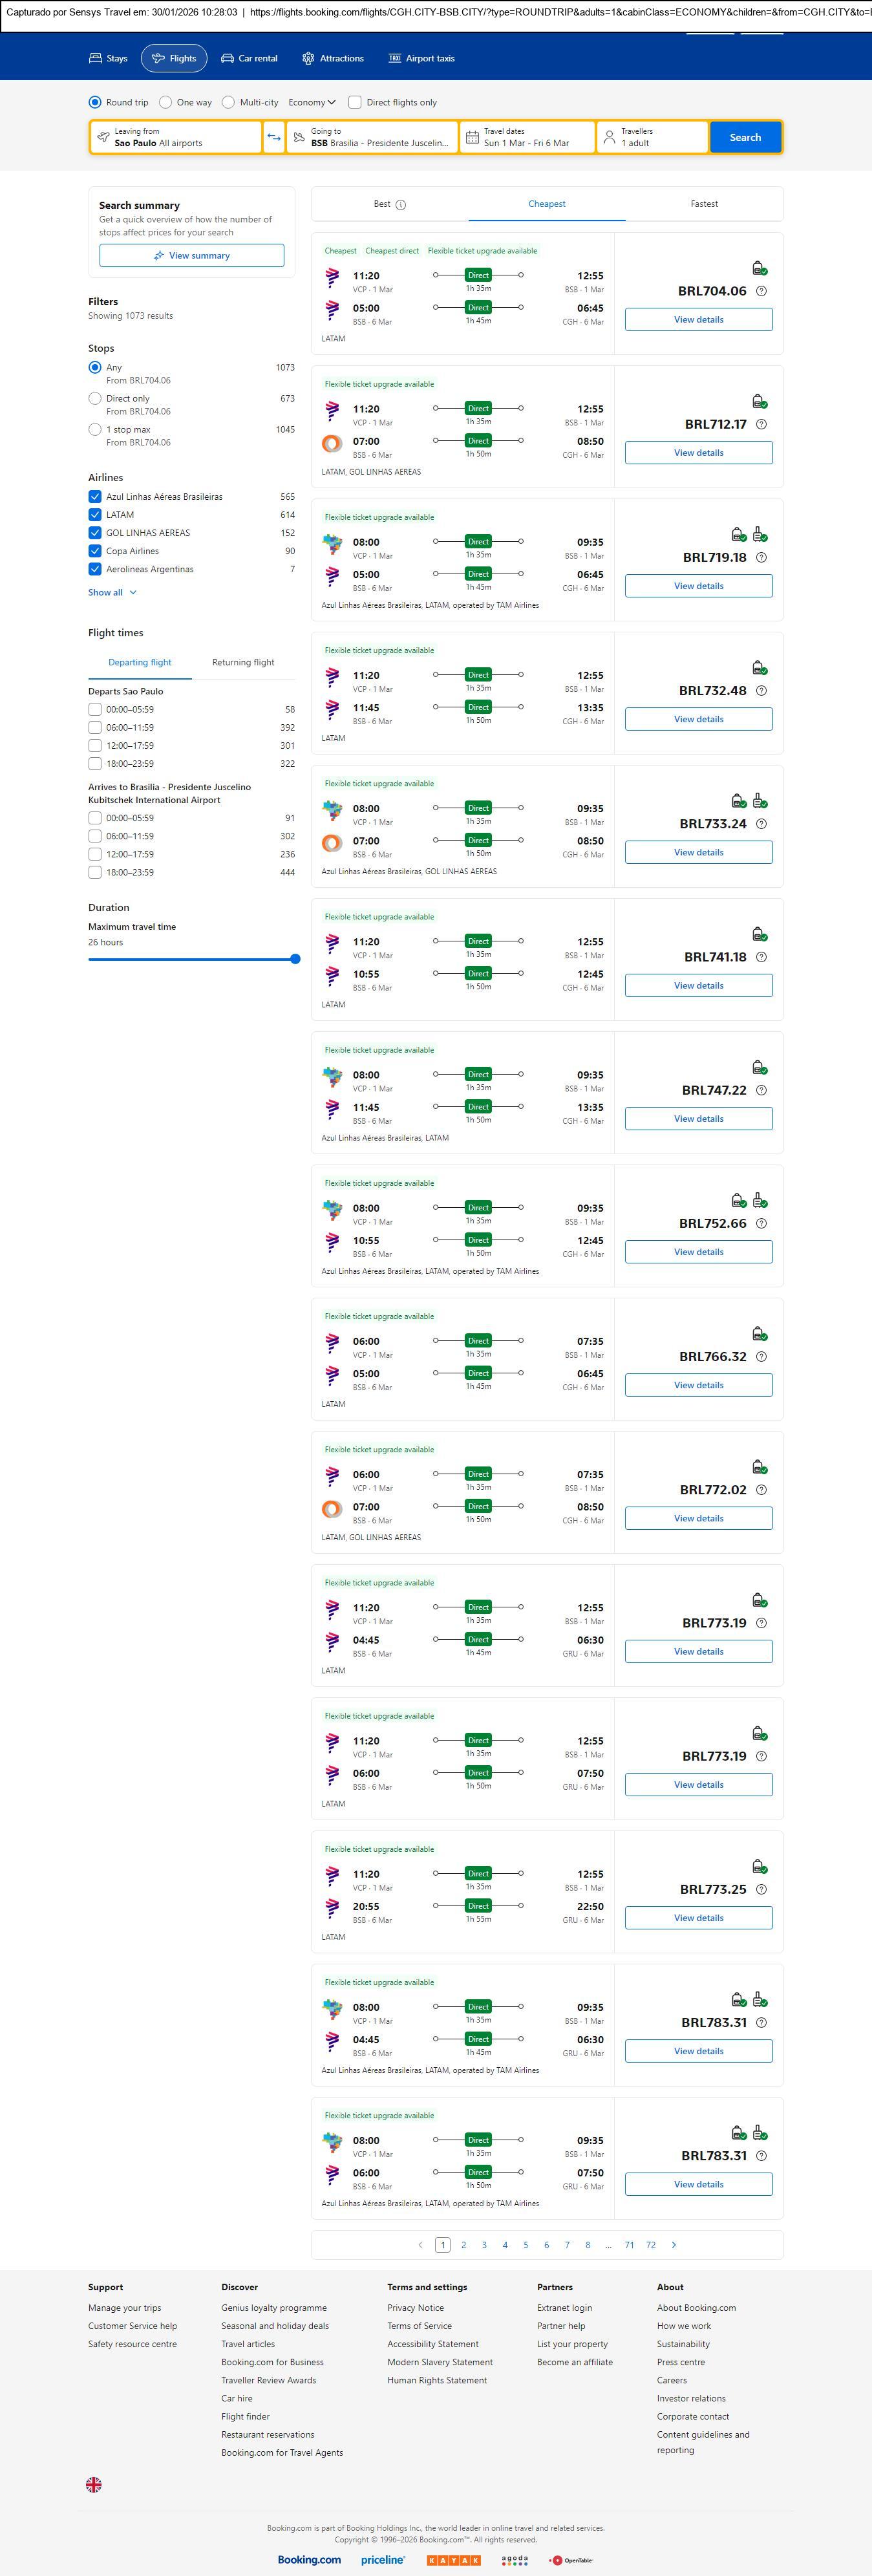Click the help icon next to BRL766.32 price
This screenshot has width=872, height=2576.
[761, 1357]
